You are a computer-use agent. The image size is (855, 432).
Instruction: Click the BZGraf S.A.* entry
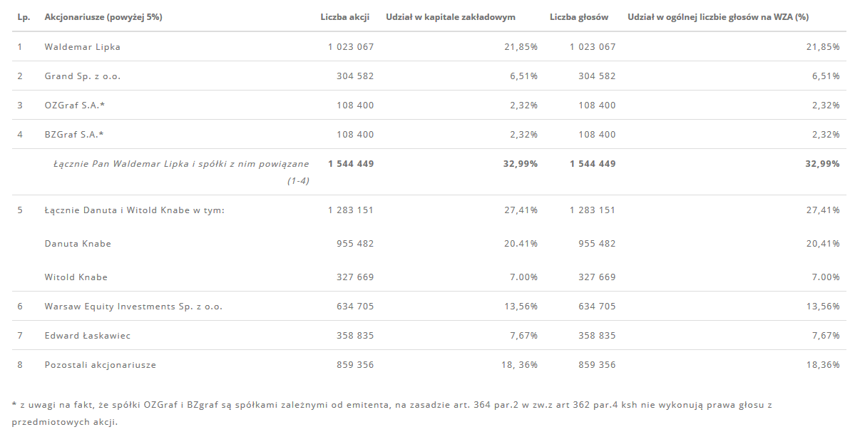coord(73,135)
